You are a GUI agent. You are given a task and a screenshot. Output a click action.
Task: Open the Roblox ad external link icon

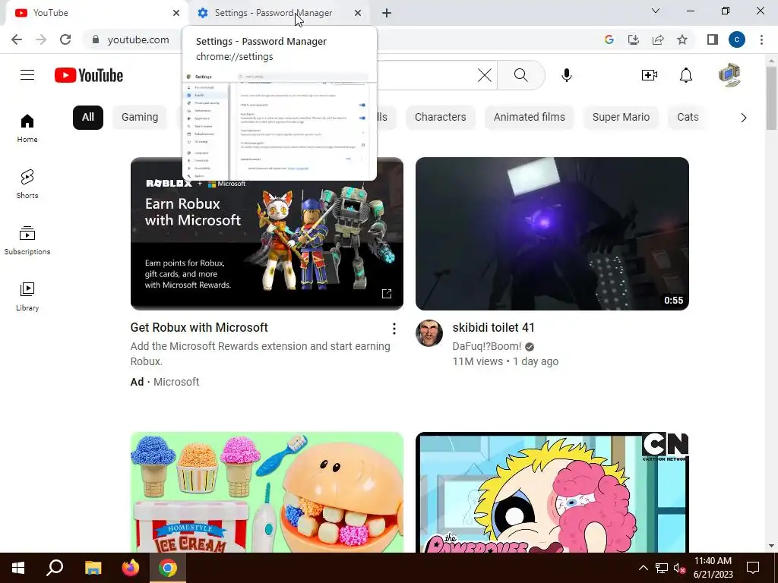pos(387,294)
